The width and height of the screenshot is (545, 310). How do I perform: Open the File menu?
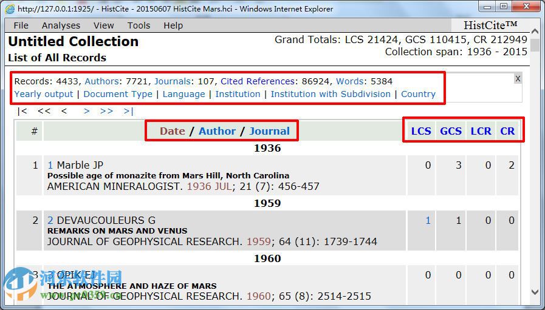pyautogui.click(x=21, y=25)
